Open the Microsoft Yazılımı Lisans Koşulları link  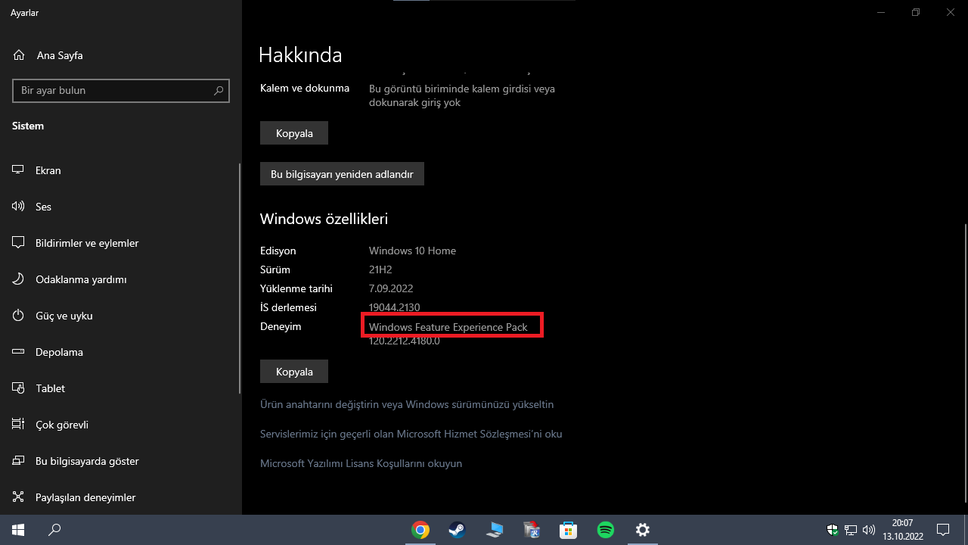pos(361,463)
